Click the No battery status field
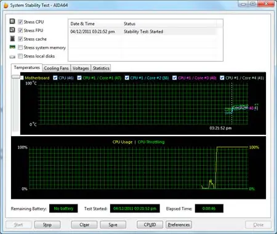This screenshot has width=277, height=234. (x=63, y=209)
